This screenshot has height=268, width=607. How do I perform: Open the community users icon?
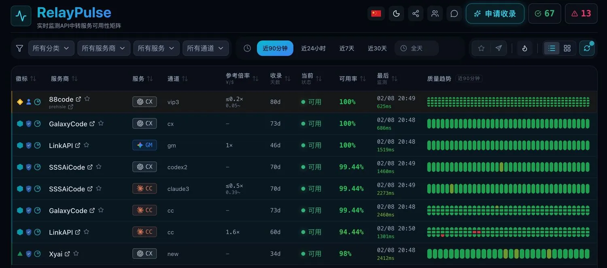[x=435, y=14]
